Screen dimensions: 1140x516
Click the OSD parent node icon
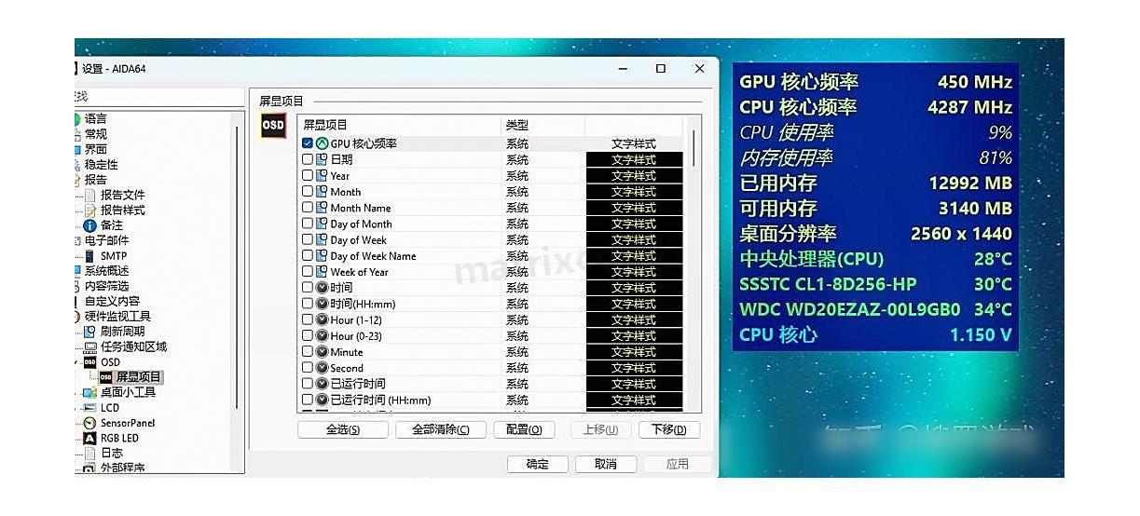pyautogui.click(x=90, y=362)
